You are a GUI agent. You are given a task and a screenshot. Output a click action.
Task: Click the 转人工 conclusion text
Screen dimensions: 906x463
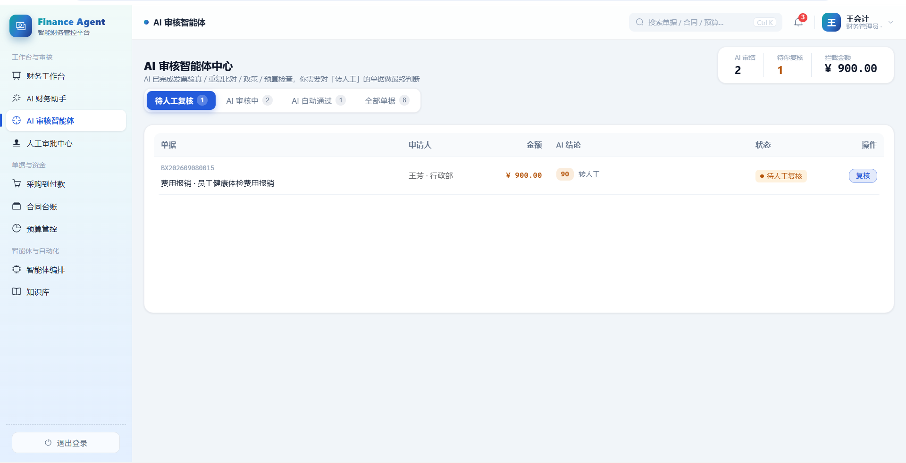click(589, 174)
